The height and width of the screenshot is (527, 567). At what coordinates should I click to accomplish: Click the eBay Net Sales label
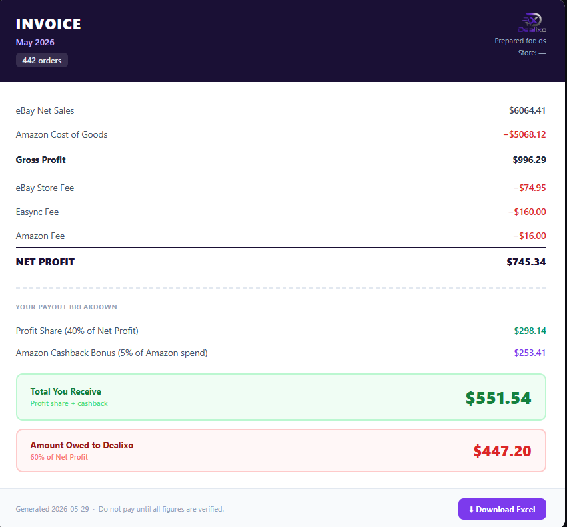tap(45, 111)
